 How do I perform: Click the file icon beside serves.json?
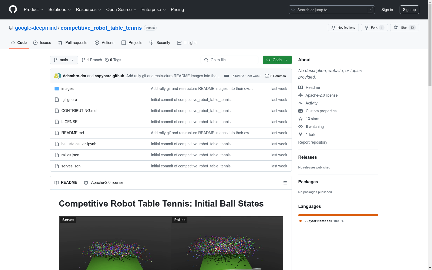pos(57,166)
